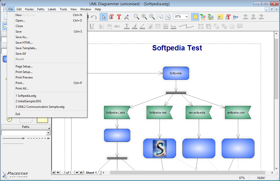This screenshot has width=280, height=181.
Task: Click the zoom to whole page icon
Action: 168,17
